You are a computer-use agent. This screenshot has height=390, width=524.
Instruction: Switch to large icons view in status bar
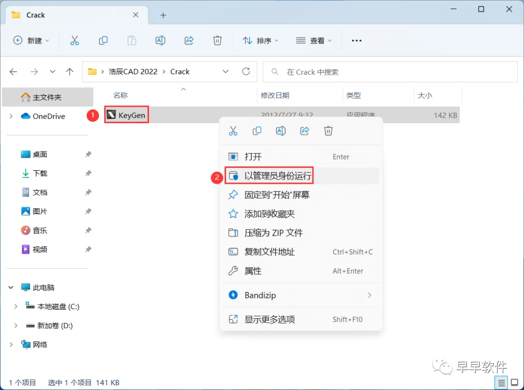coord(515,383)
